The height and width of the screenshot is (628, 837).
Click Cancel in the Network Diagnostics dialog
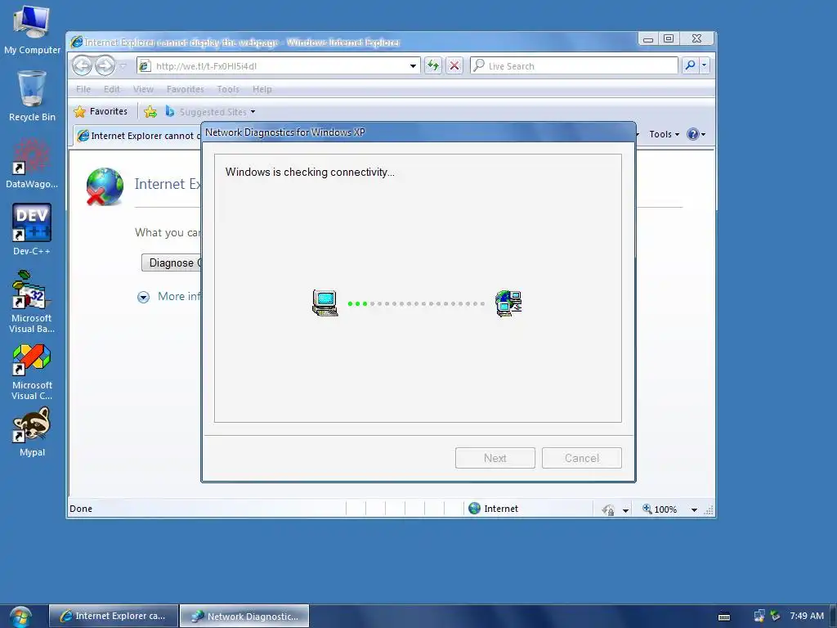(x=581, y=458)
